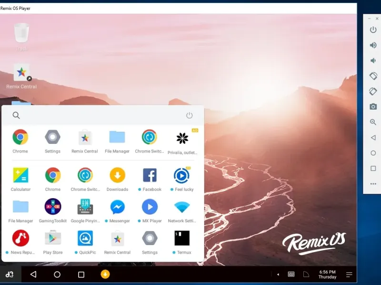
Task: Open the Downloads icon pinned on the taskbar
Action: pyautogui.click(x=105, y=275)
